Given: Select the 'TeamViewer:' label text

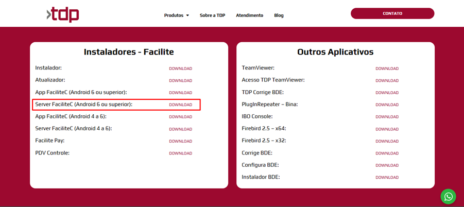Looking at the screenshot, I should click(x=258, y=68).
